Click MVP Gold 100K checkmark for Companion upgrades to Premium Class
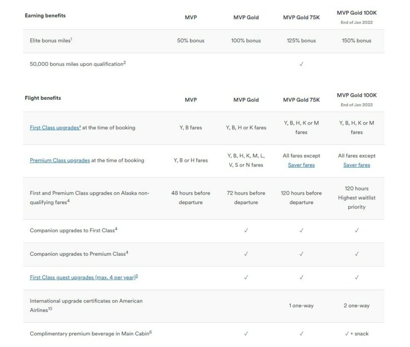This screenshot has width=410, height=347. point(357,254)
